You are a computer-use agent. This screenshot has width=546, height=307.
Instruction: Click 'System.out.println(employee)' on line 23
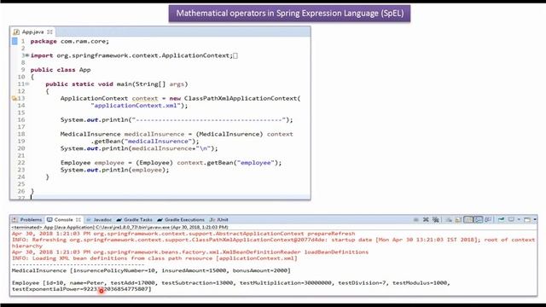click(114, 170)
